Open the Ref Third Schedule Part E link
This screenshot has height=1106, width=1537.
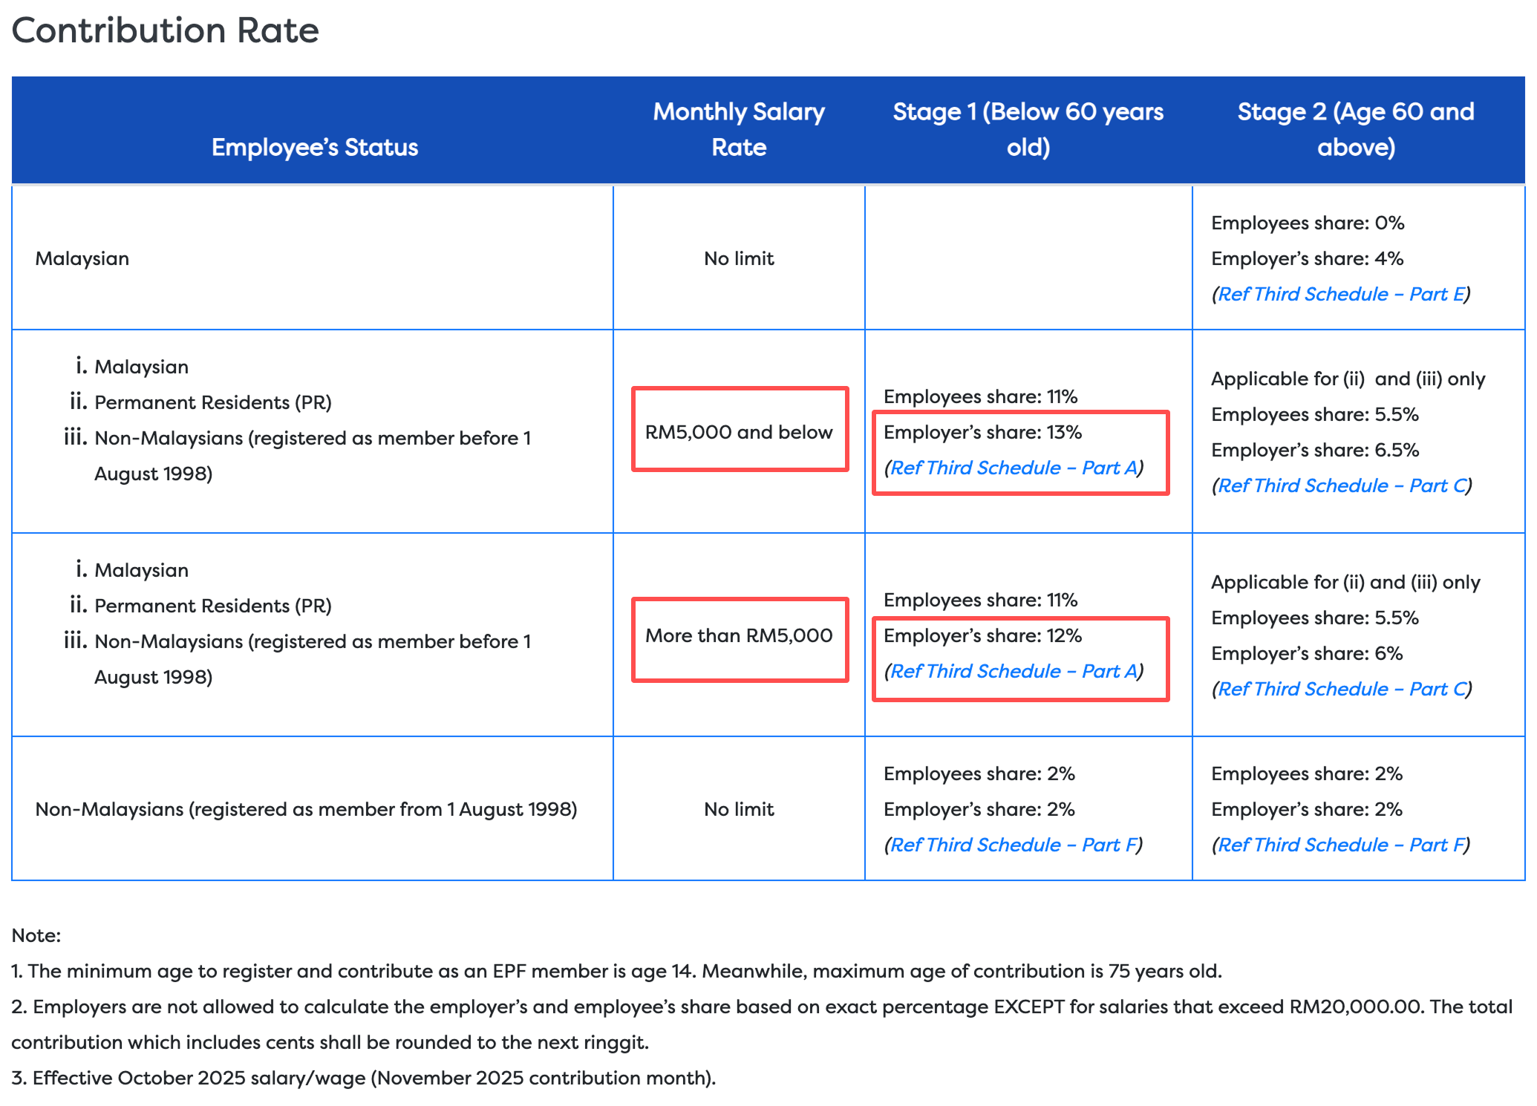[x=1340, y=294]
